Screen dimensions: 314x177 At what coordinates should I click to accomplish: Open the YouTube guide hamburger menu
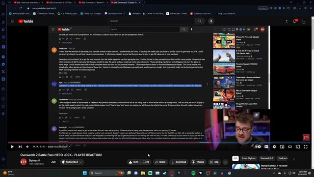point(12,21)
